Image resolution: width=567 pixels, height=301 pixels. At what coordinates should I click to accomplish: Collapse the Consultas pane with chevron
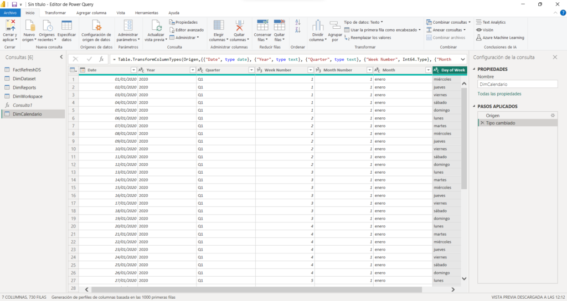61,58
